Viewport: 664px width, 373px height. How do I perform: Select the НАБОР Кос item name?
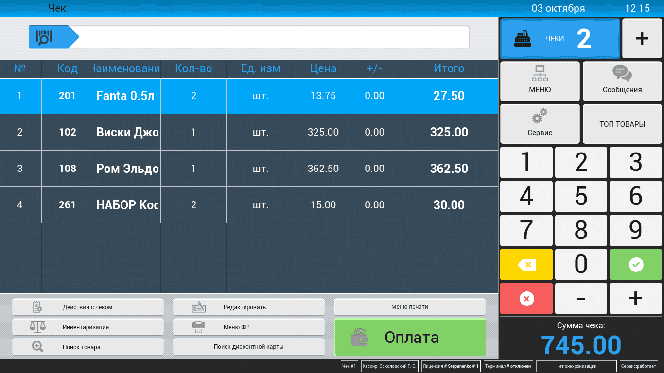[127, 205]
